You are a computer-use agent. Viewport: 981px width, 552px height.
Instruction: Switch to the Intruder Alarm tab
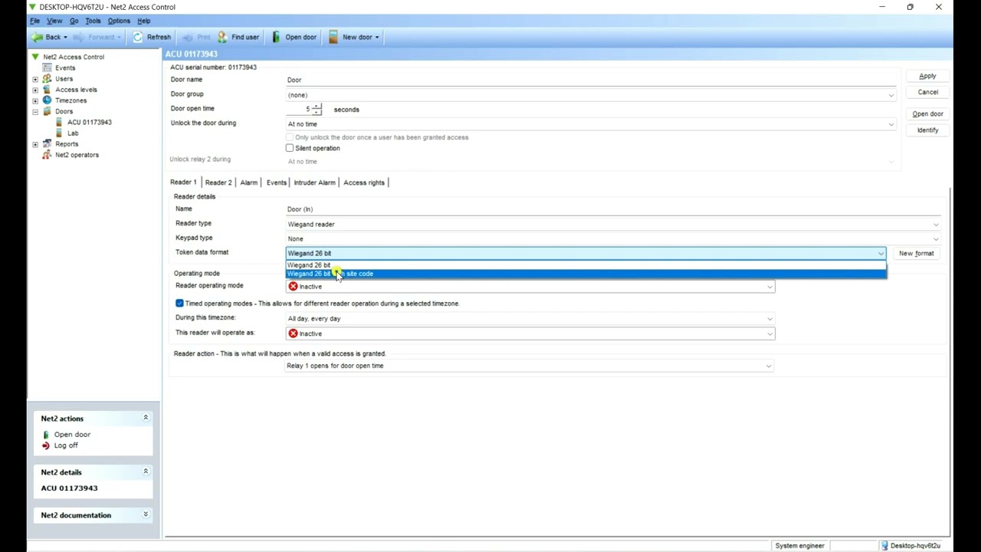(x=315, y=182)
